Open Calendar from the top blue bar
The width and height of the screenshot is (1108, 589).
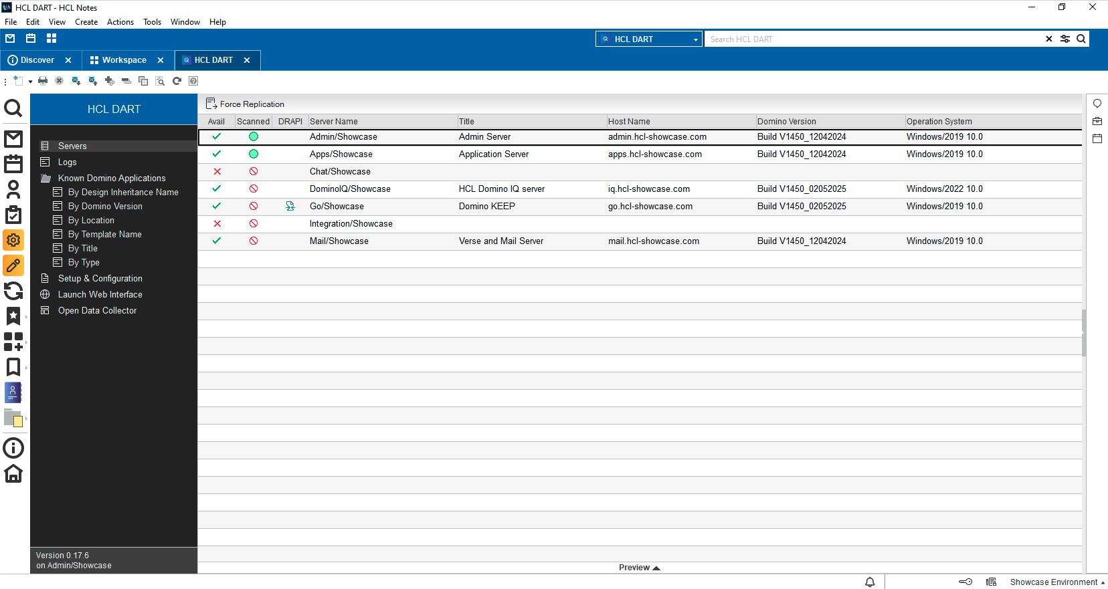tap(31, 38)
